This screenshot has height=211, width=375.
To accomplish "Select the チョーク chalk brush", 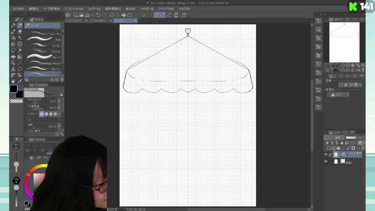I will 43,57.
